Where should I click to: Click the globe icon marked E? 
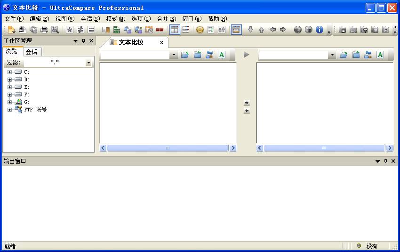pos(308,30)
